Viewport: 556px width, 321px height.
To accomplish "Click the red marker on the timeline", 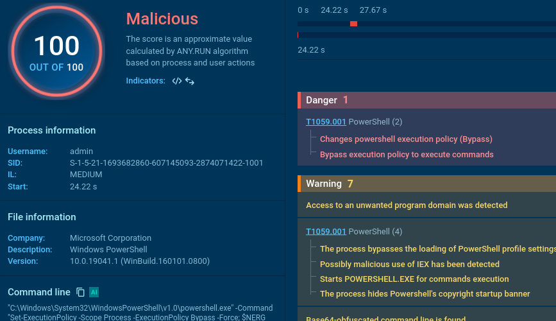I will [353, 24].
